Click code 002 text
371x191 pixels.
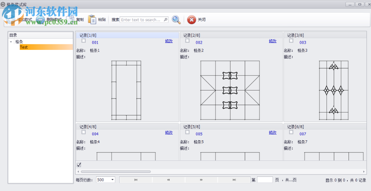[199, 43]
